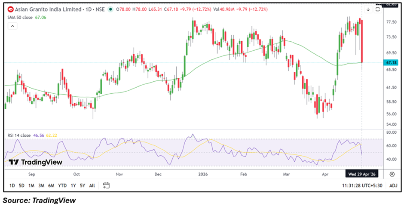Open the date range calendar icon

coord(107,185)
